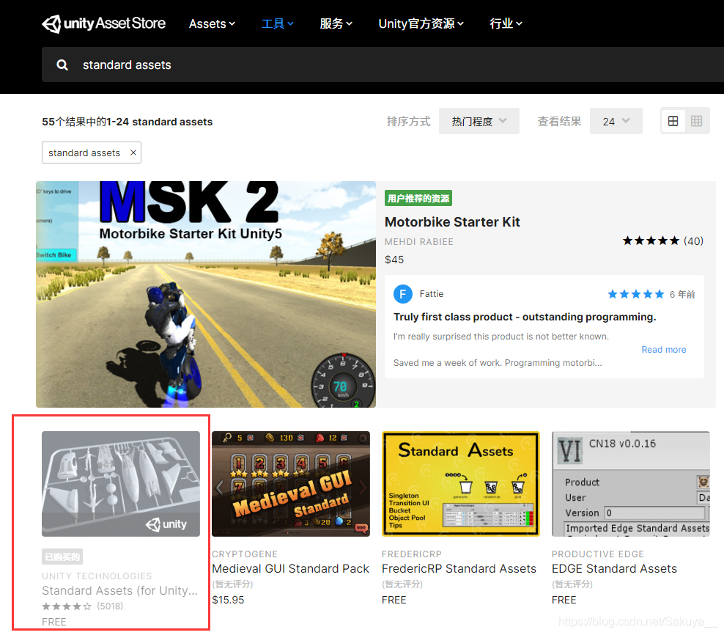Remove the standard assets filter tag

133,153
